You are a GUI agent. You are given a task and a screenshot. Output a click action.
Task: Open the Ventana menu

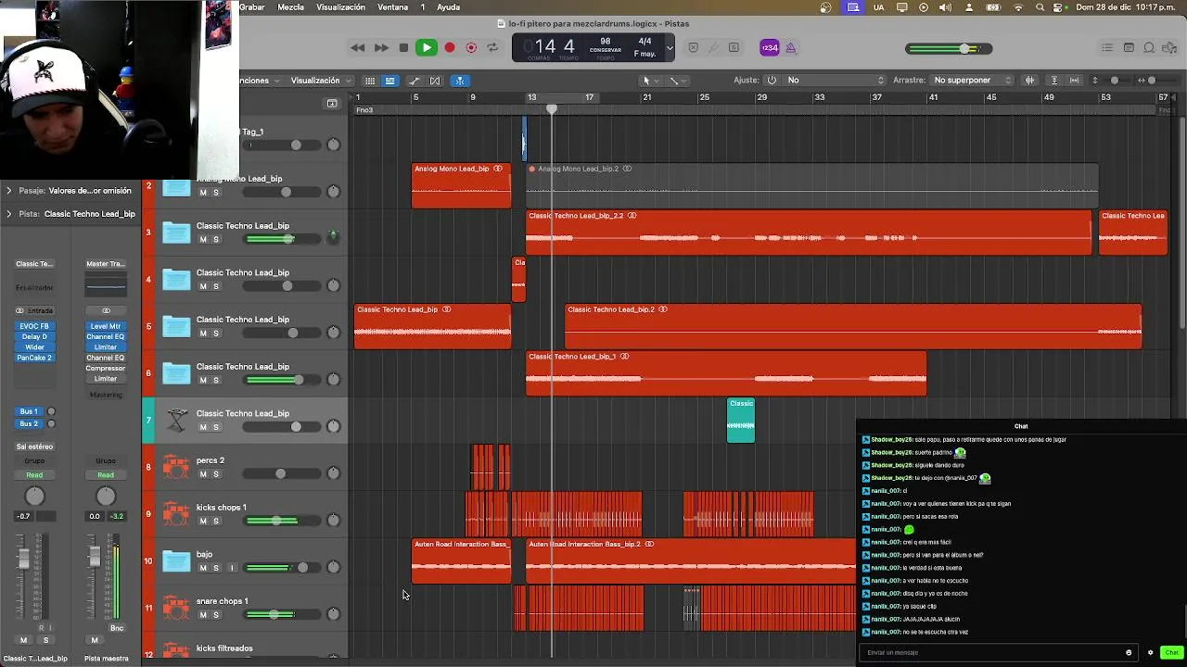point(393,7)
